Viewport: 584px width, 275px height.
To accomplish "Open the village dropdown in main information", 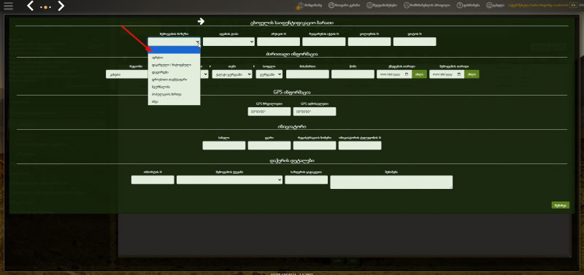I will [x=269, y=74].
